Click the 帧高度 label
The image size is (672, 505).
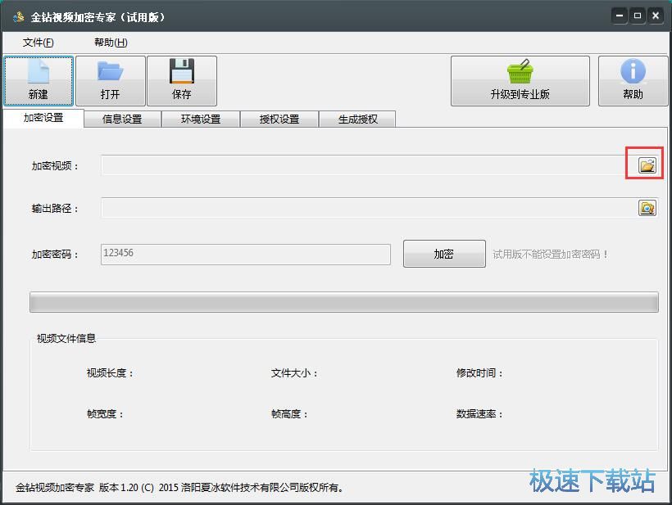[x=289, y=414]
